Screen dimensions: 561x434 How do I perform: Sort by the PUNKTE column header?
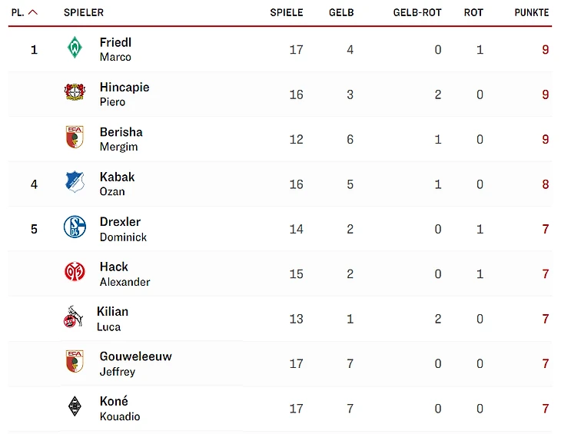tap(532, 12)
